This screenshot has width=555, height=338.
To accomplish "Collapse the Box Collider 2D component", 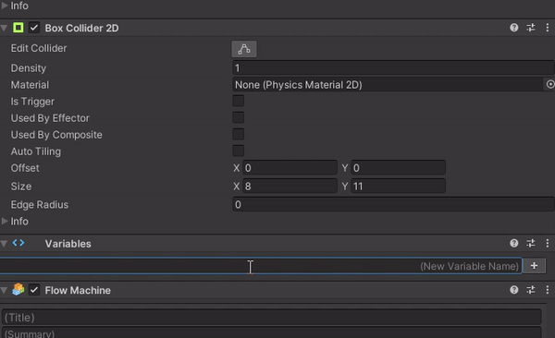I will pyautogui.click(x=4, y=28).
